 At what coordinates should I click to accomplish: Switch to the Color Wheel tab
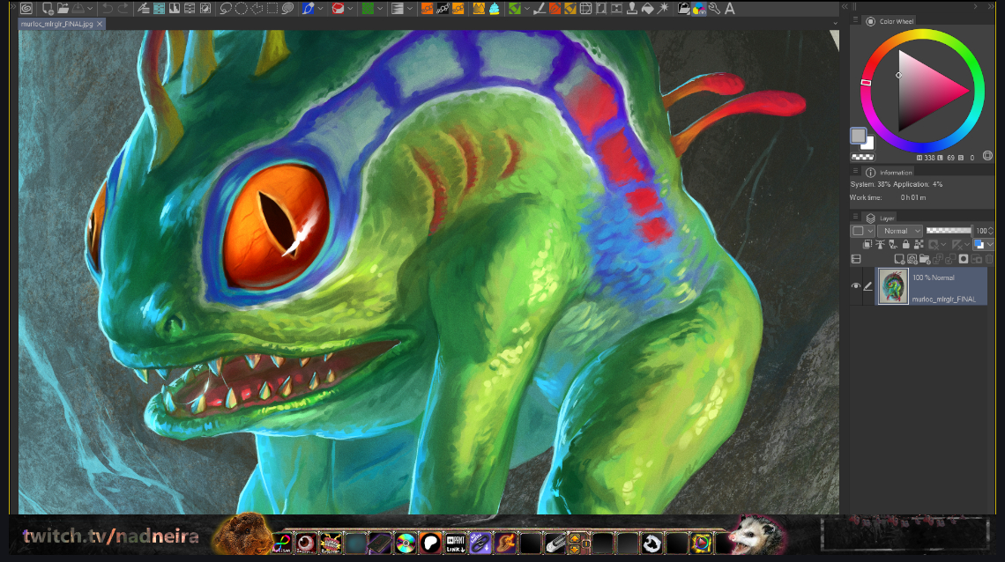click(x=897, y=21)
